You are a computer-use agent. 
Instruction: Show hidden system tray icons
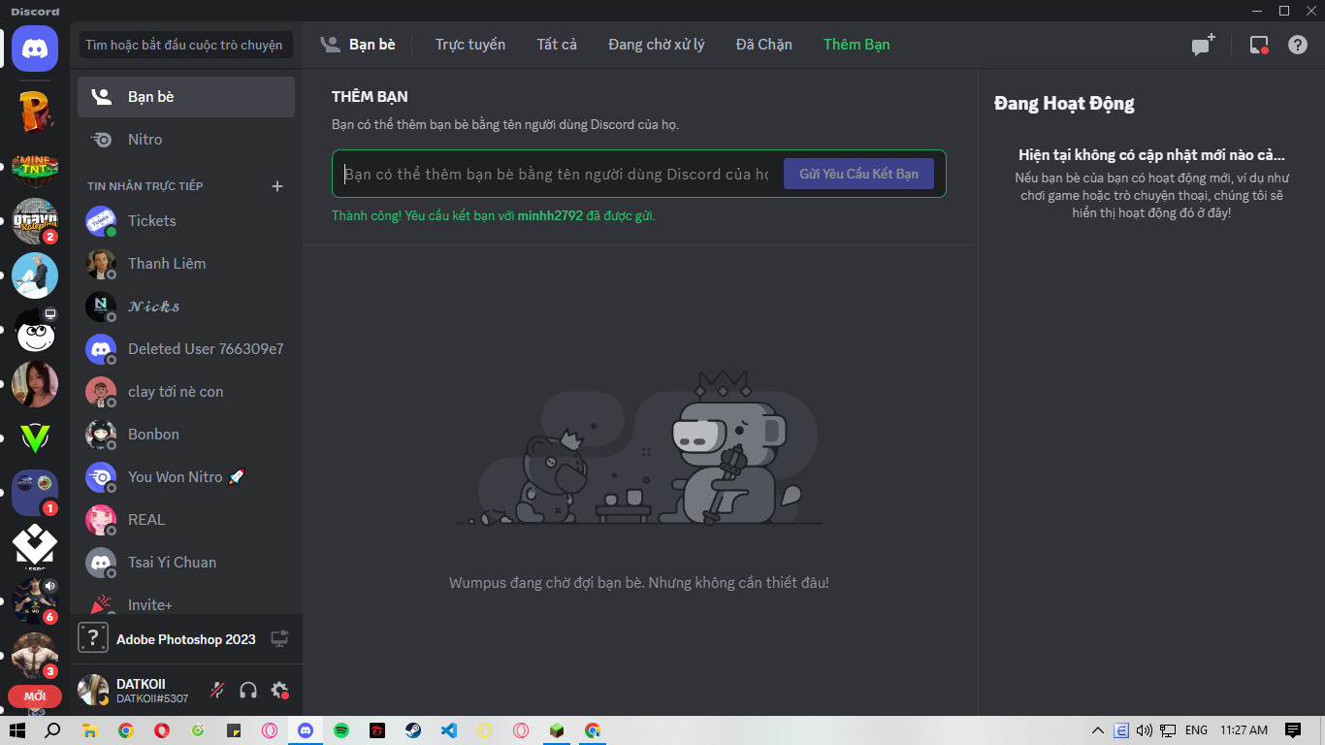[x=1098, y=730]
